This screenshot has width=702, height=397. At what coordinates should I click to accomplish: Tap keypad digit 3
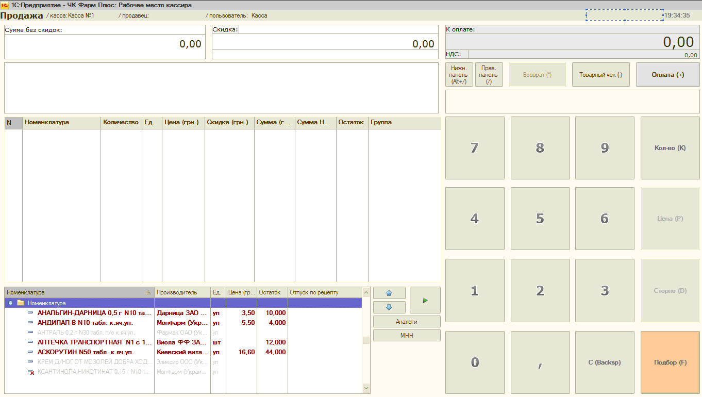click(x=605, y=291)
